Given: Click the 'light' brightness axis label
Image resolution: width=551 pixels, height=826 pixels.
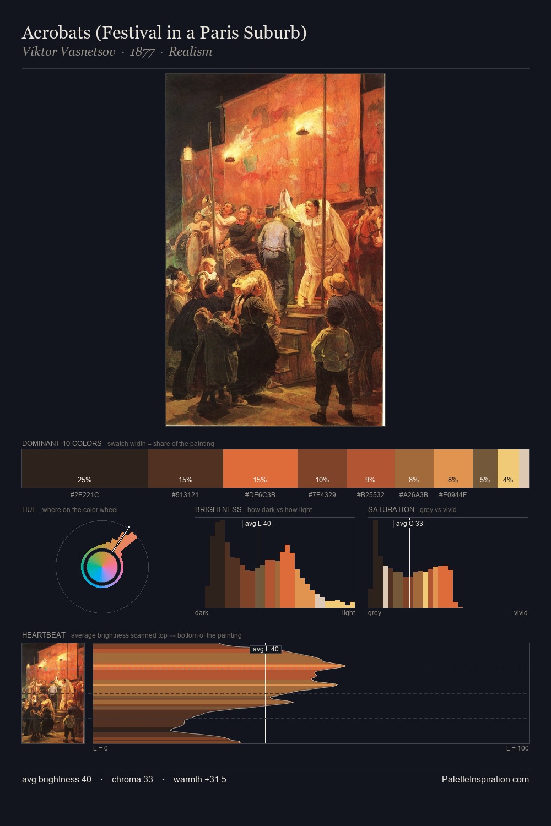Looking at the screenshot, I should click(349, 613).
